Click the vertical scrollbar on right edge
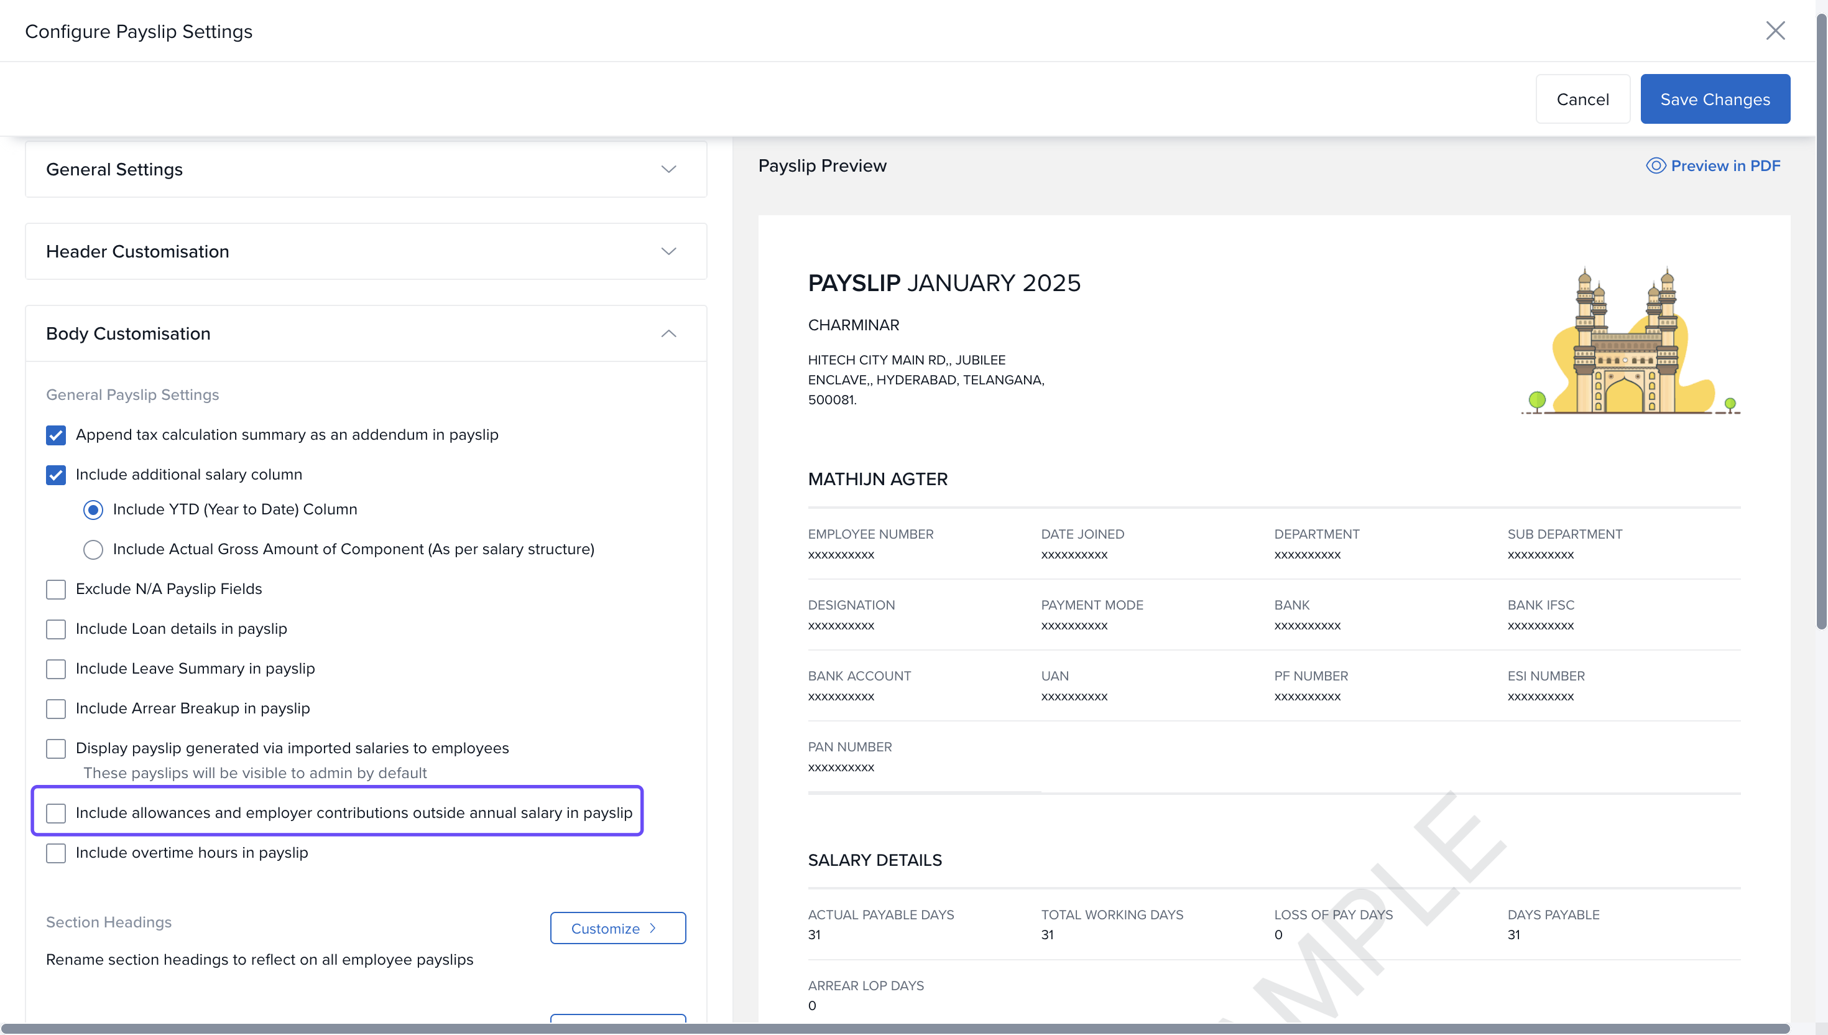1828x1035 pixels. coord(1821,320)
